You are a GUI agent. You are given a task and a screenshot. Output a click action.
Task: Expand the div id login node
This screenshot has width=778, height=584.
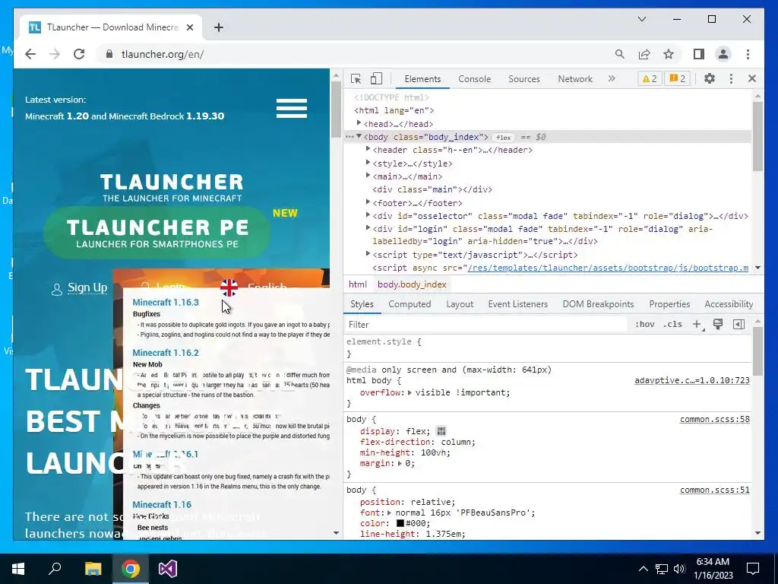tap(368, 228)
